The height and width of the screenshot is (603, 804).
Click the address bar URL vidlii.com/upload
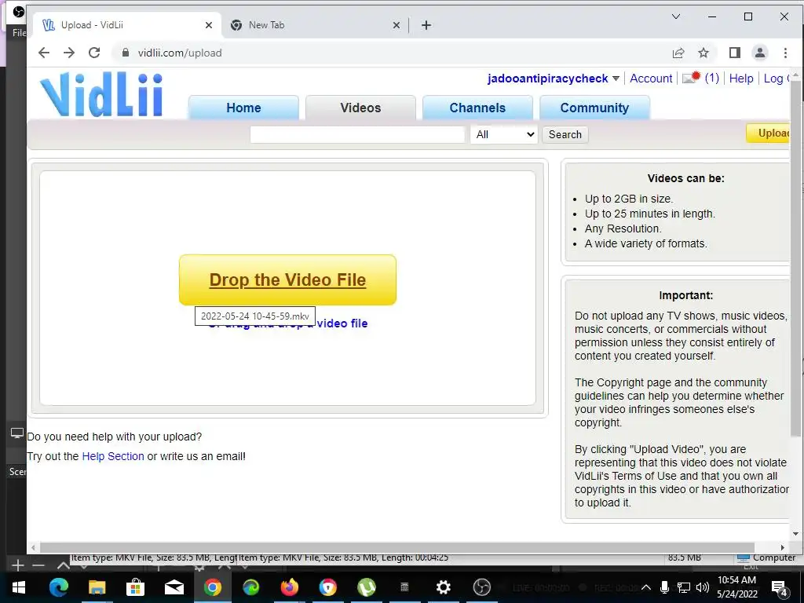pyautogui.click(x=180, y=53)
